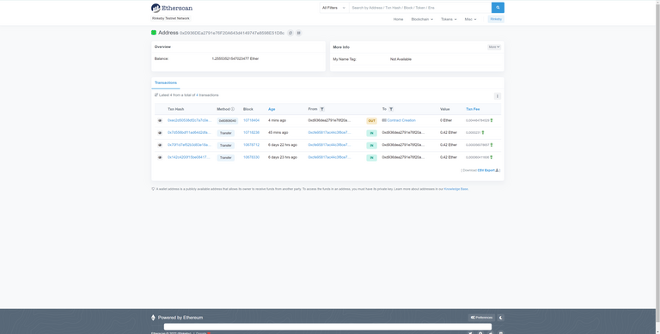Click gas icon in block 10678330 row
Viewport: 660px width, 334px height.
(492, 157)
